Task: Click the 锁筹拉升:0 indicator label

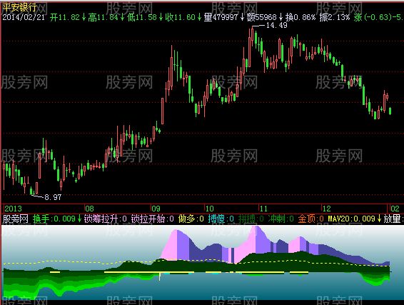Action: (x=106, y=219)
